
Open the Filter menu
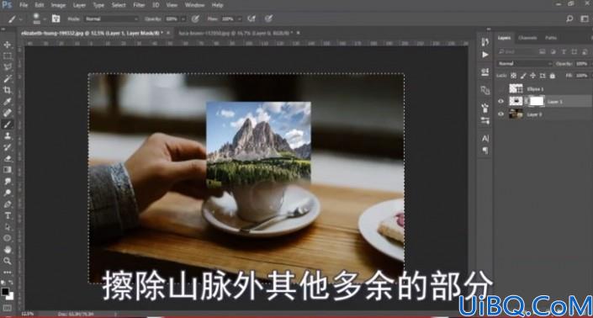[139, 5]
